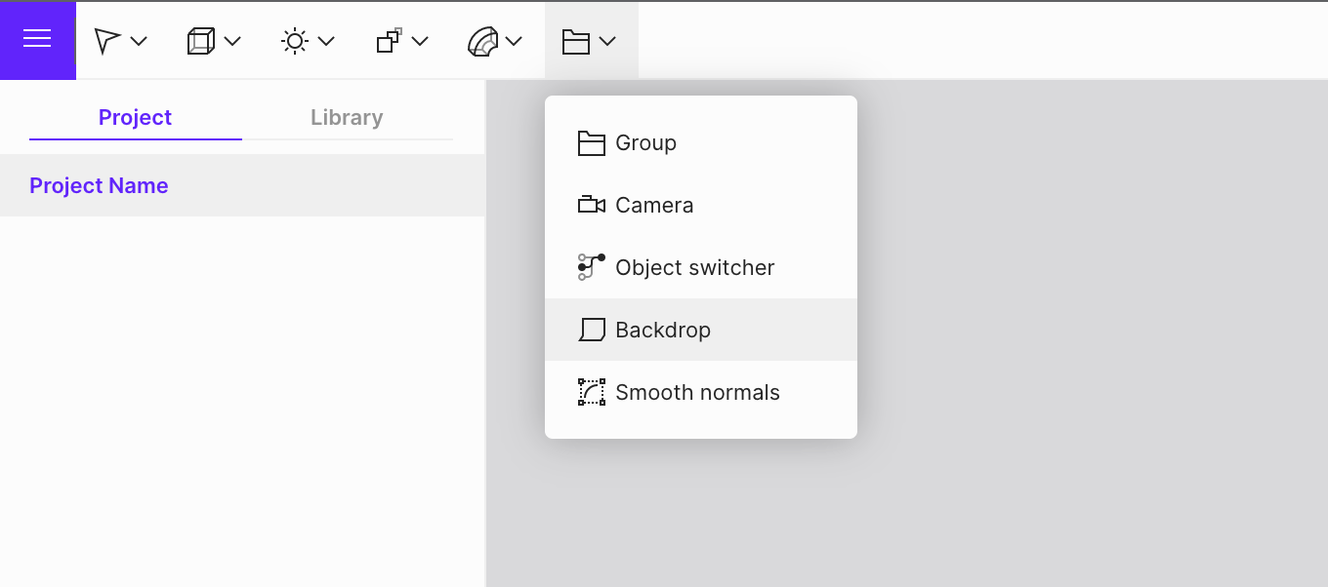The width and height of the screenshot is (1328, 587).
Task: Select Group from the dropdown menu
Action: pos(645,142)
